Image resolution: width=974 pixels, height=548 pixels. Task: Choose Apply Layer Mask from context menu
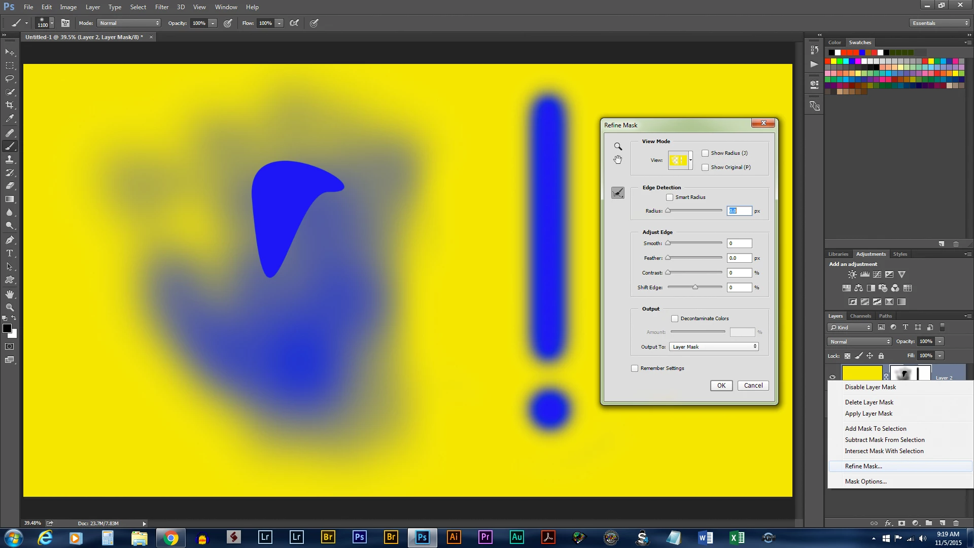click(x=868, y=414)
